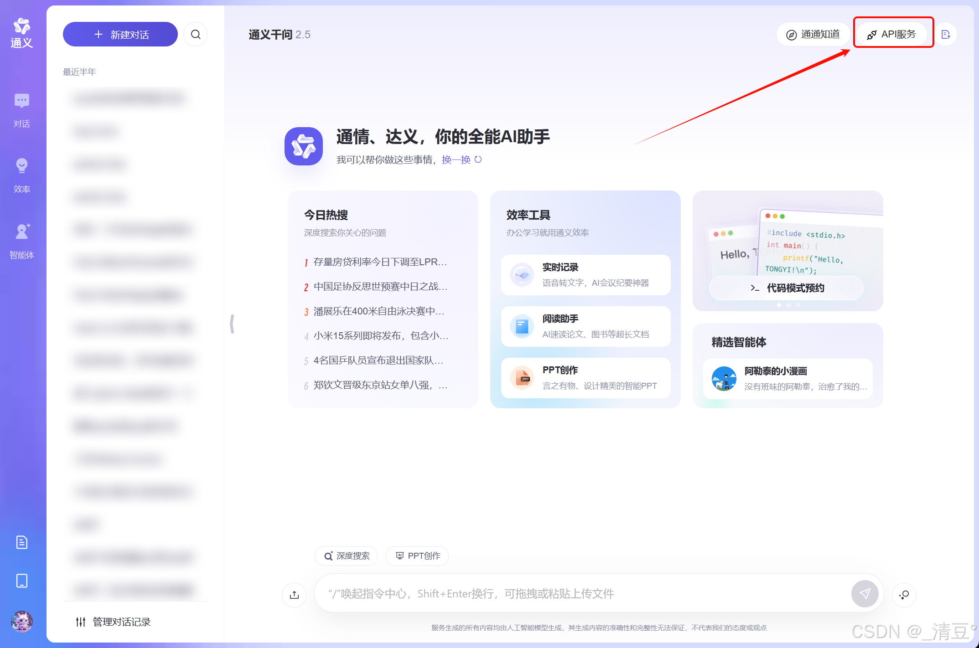Open the user avatar profile
Viewport: 979px width, 648px height.
click(22, 622)
